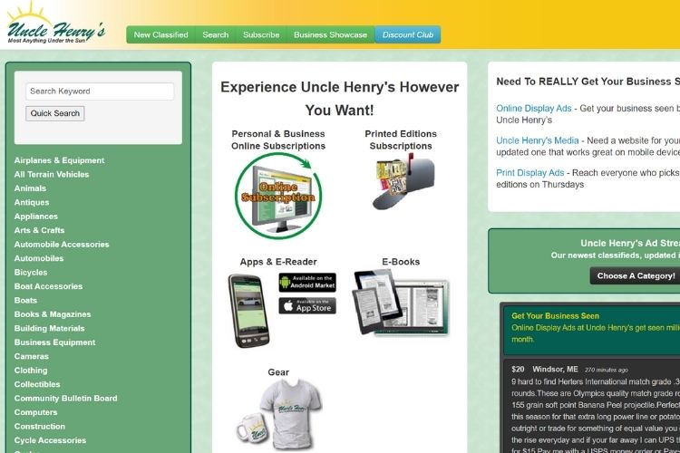Click the Android Market badge
Image resolution: width=680 pixels, height=453 pixels.
pos(307,282)
